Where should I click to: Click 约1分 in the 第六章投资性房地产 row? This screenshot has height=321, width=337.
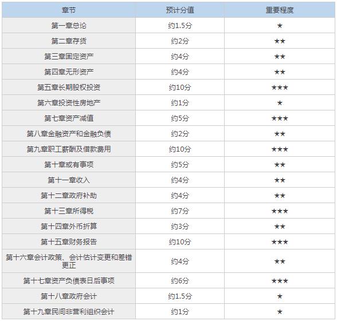tap(180, 103)
